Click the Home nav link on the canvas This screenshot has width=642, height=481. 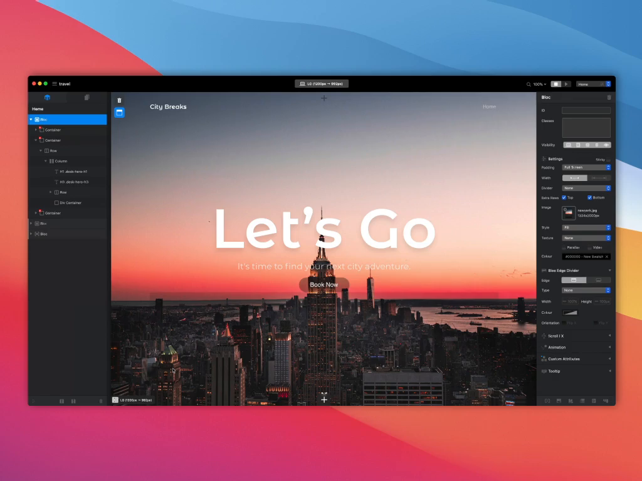click(489, 106)
